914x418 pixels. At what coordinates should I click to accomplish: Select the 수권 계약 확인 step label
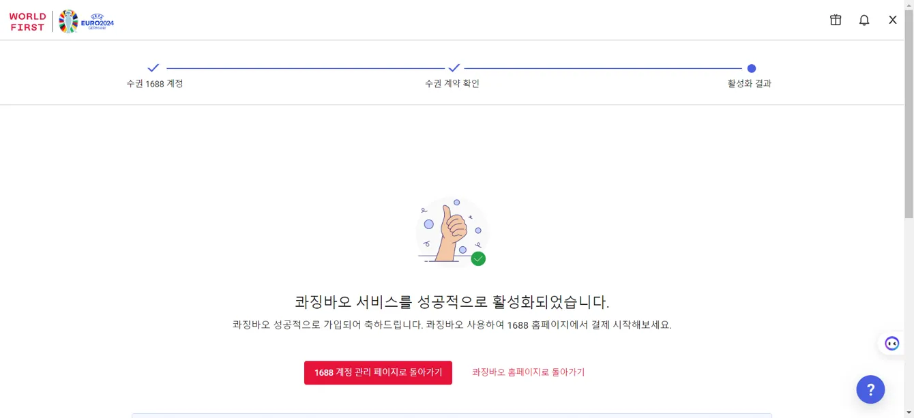[x=452, y=83]
